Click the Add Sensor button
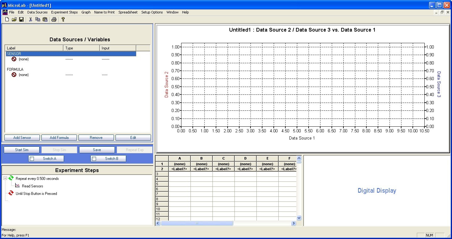 22,138
